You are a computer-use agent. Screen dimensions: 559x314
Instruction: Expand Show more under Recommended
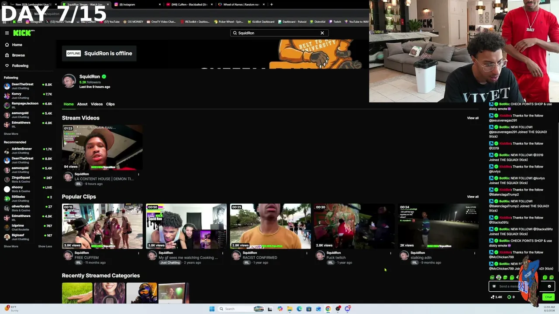pos(11,246)
